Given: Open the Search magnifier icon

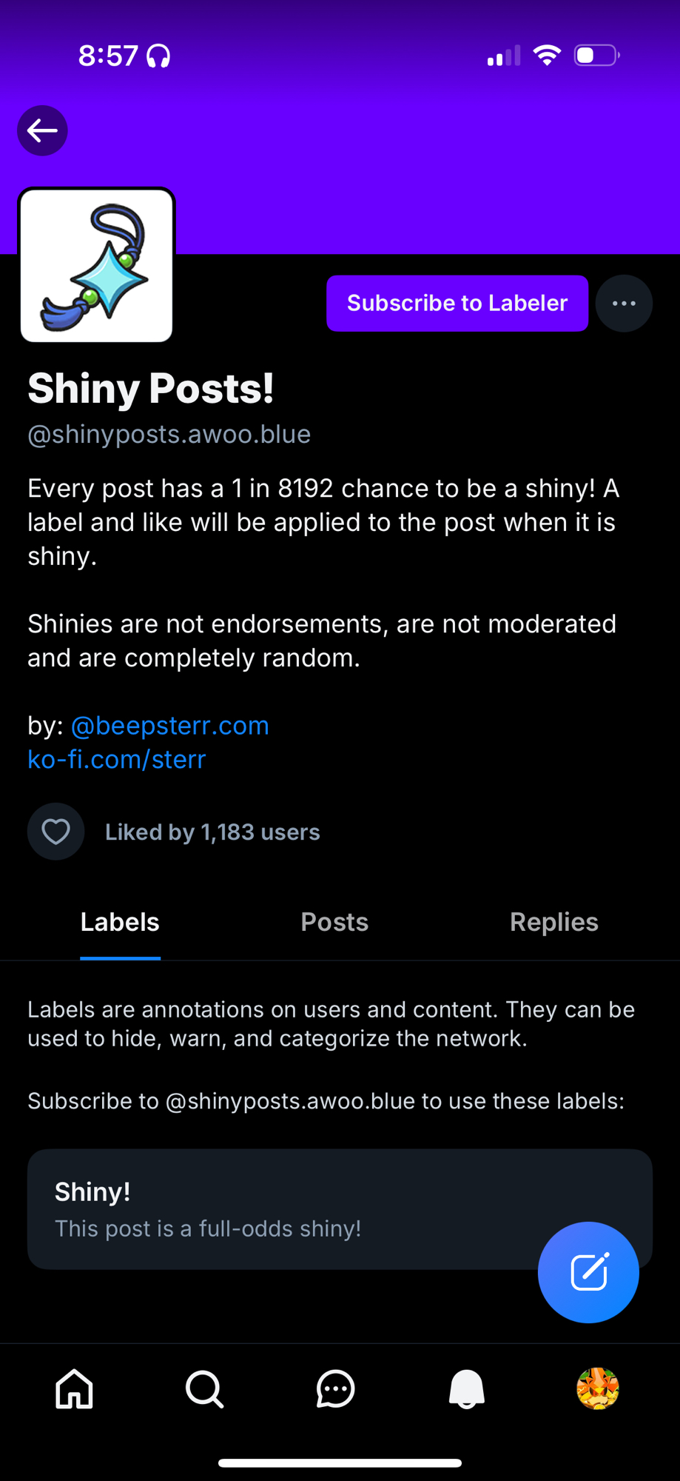Looking at the screenshot, I should (x=205, y=1388).
